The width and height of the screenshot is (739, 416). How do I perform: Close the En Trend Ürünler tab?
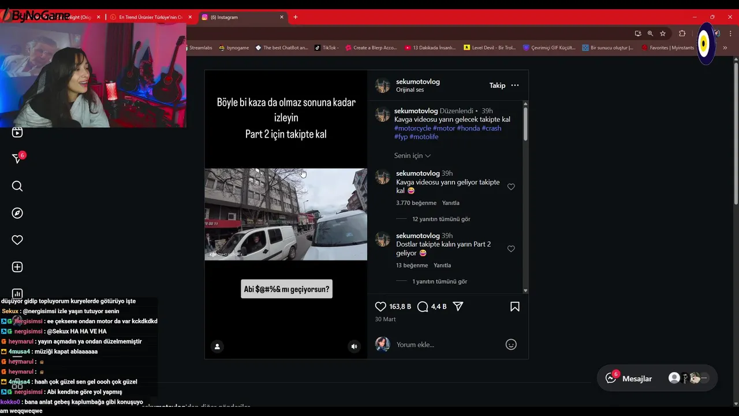[190, 17]
